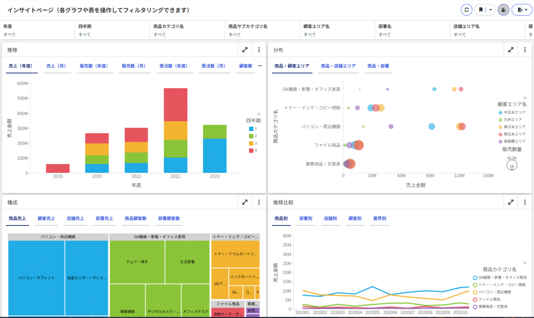
Task: Select the 商品別 tab
Action: 281,218
